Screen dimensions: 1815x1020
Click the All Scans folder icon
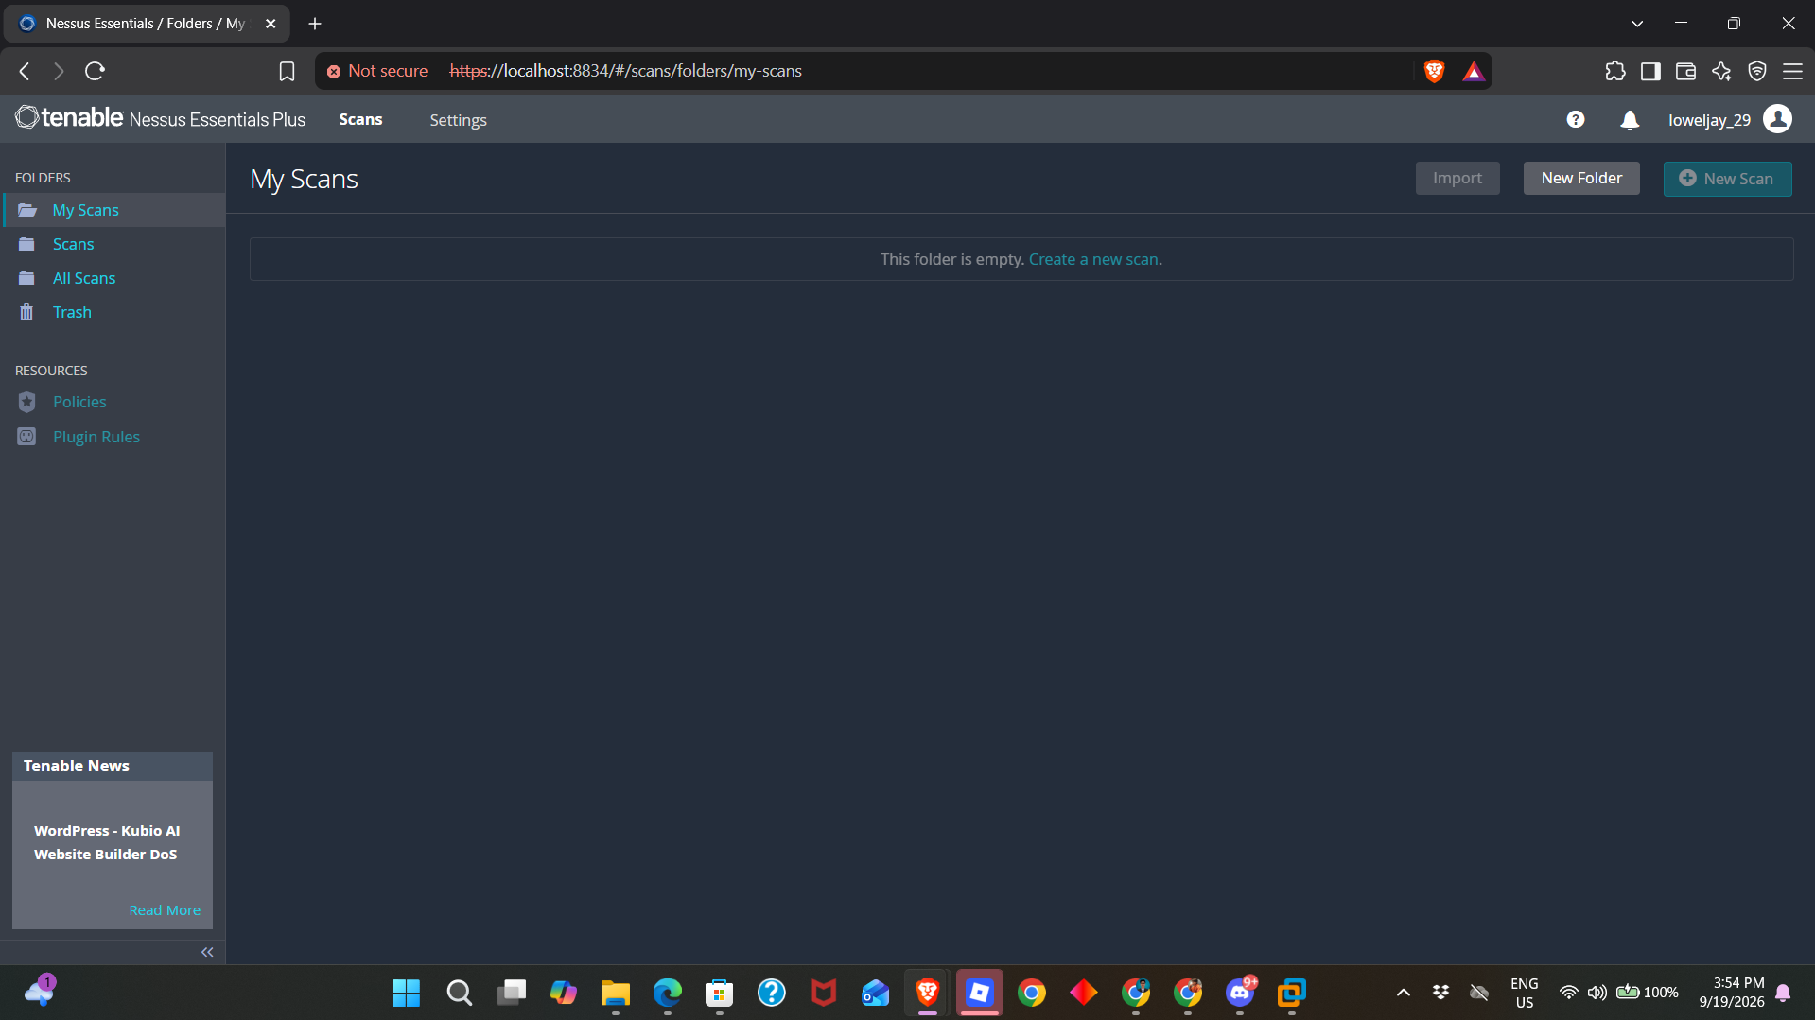[x=27, y=278]
